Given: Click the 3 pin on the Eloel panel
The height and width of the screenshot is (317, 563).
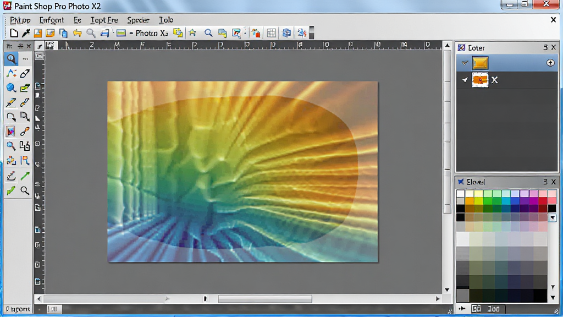Looking at the screenshot, I should coord(545,182).
